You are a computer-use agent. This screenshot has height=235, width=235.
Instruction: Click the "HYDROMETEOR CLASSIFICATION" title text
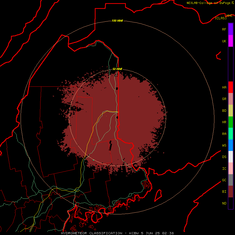(92, 233)
